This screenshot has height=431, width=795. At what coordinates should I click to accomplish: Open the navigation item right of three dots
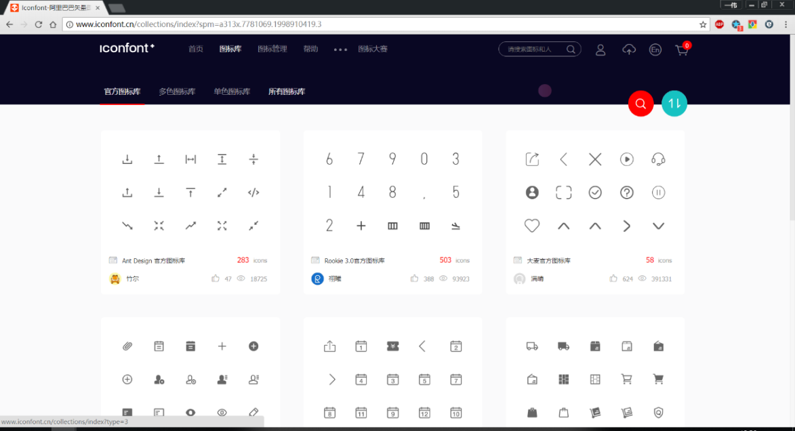click(x=373, y=49)
